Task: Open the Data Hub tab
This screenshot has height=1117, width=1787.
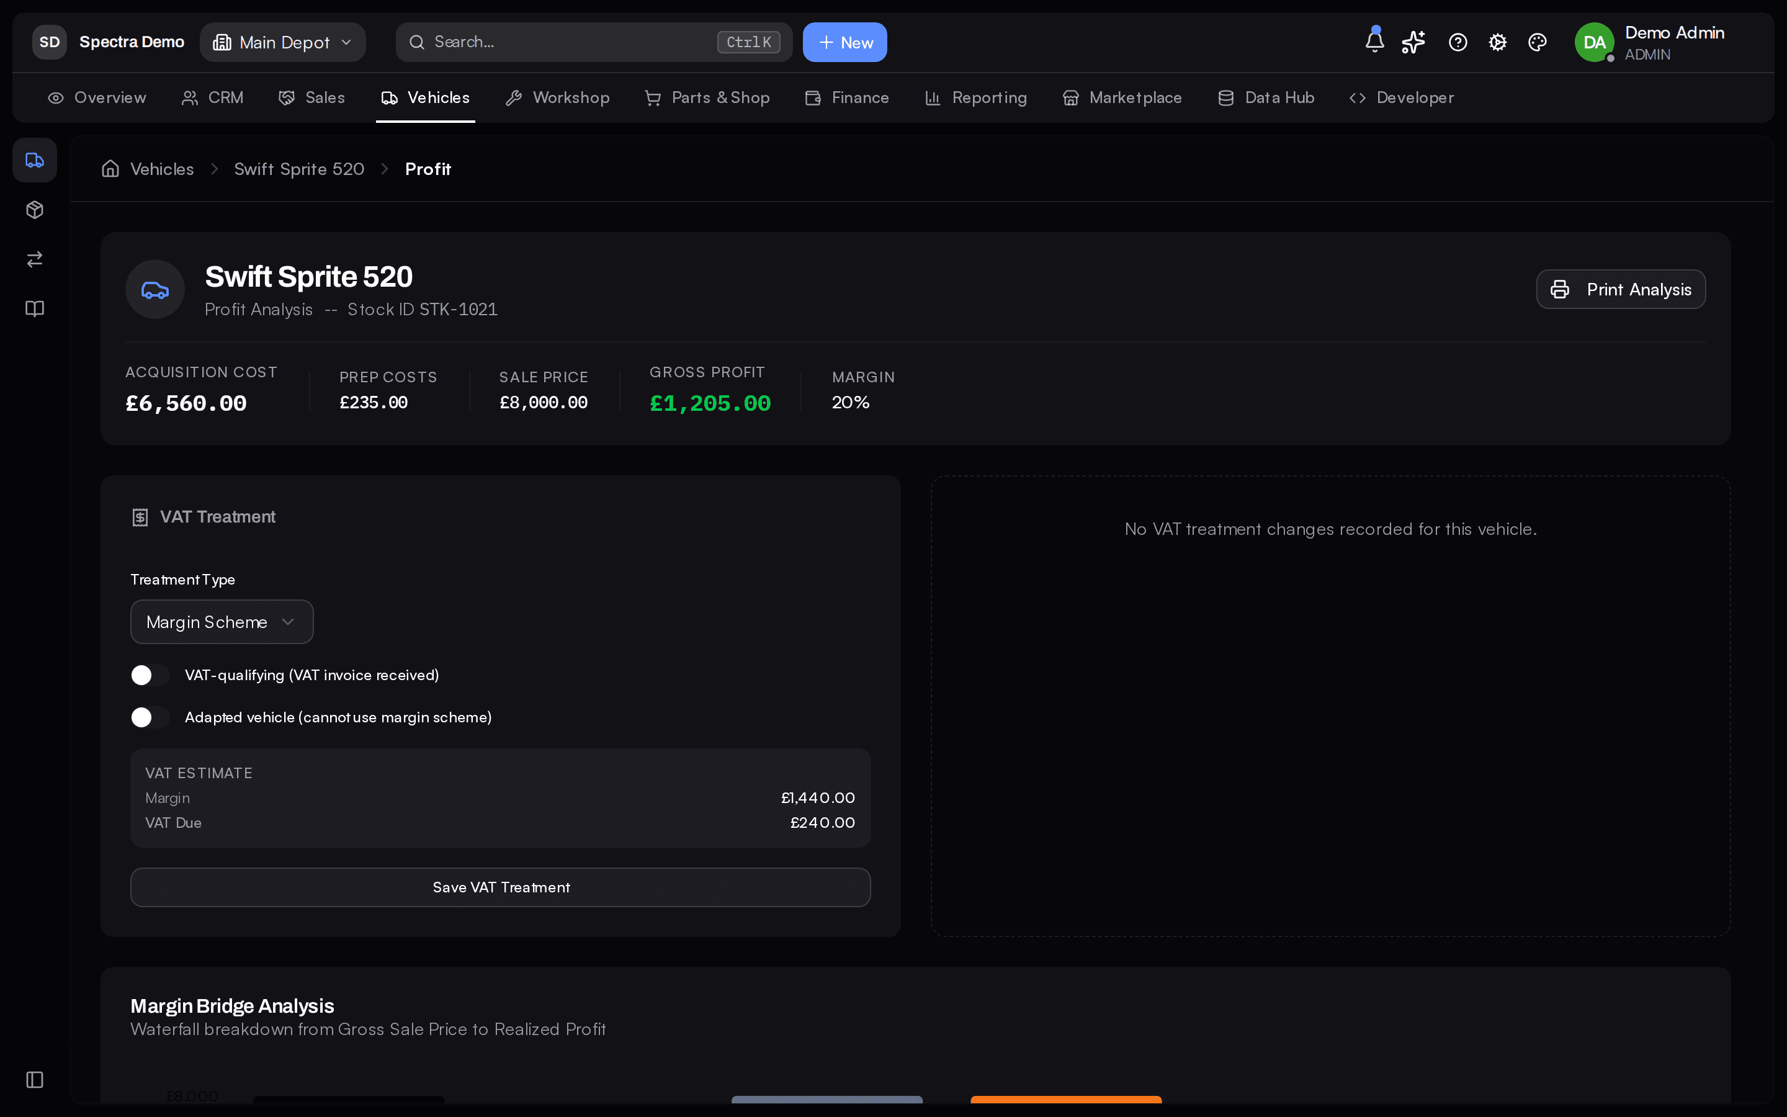Action: pos(1266,97)
